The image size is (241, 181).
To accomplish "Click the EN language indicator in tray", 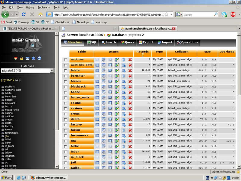I will tap(207, 178).
